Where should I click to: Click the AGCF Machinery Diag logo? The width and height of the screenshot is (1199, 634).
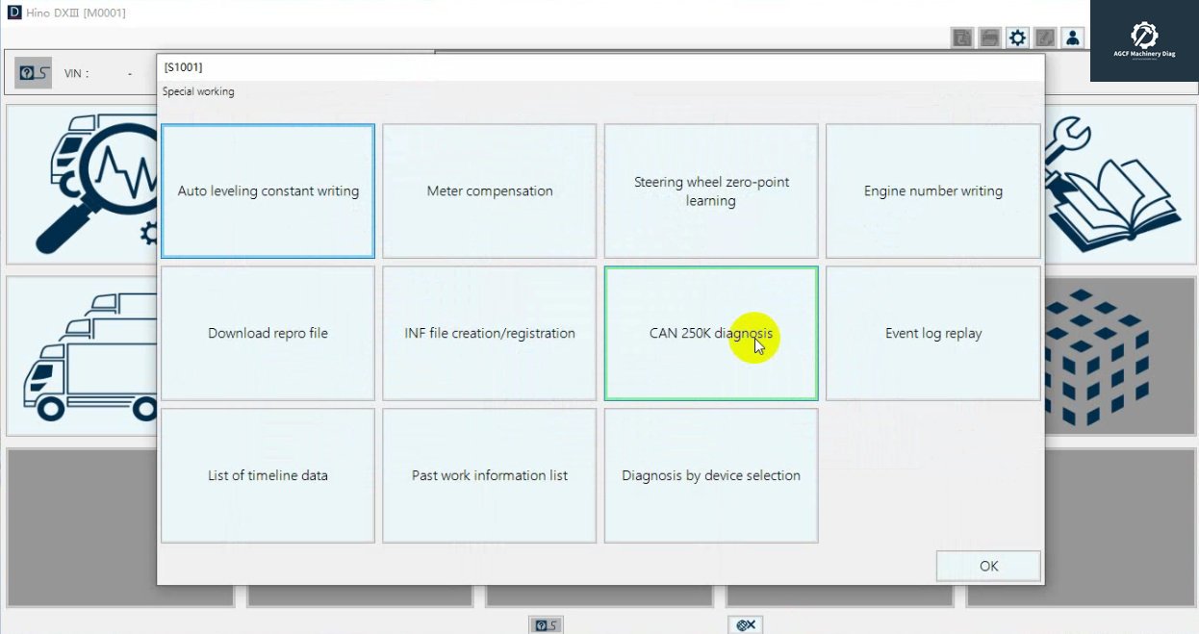(1144, 40)
